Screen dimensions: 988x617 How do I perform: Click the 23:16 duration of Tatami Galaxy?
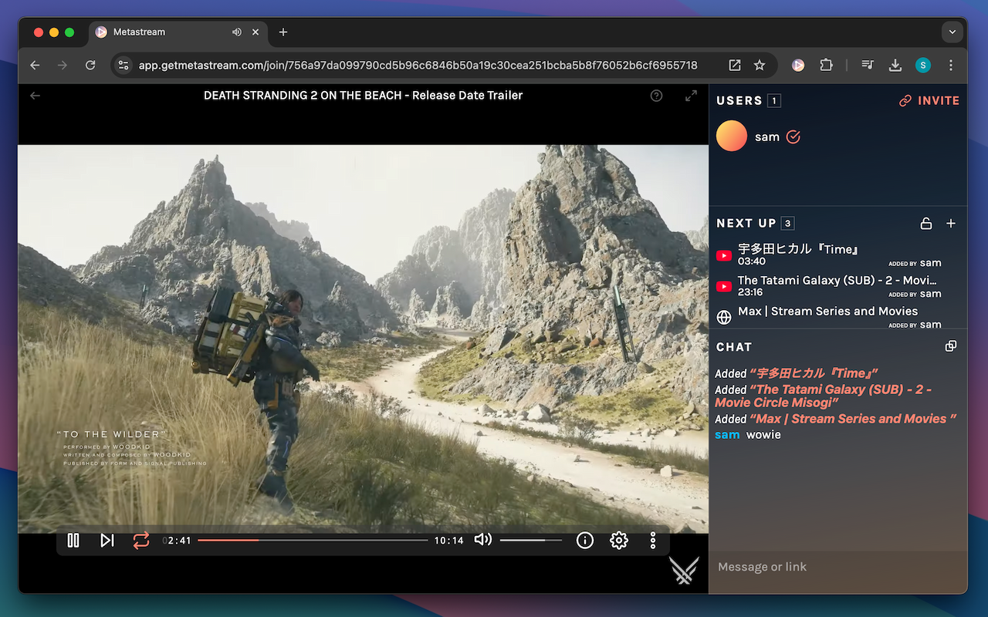pyautogui.click(x=750, y=292)
